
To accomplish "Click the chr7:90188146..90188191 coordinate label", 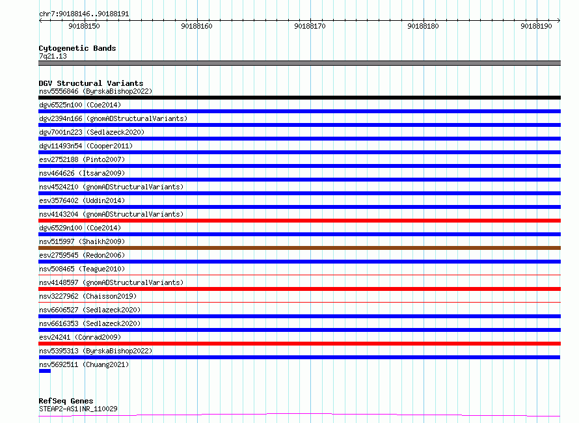I will point(84,14).
